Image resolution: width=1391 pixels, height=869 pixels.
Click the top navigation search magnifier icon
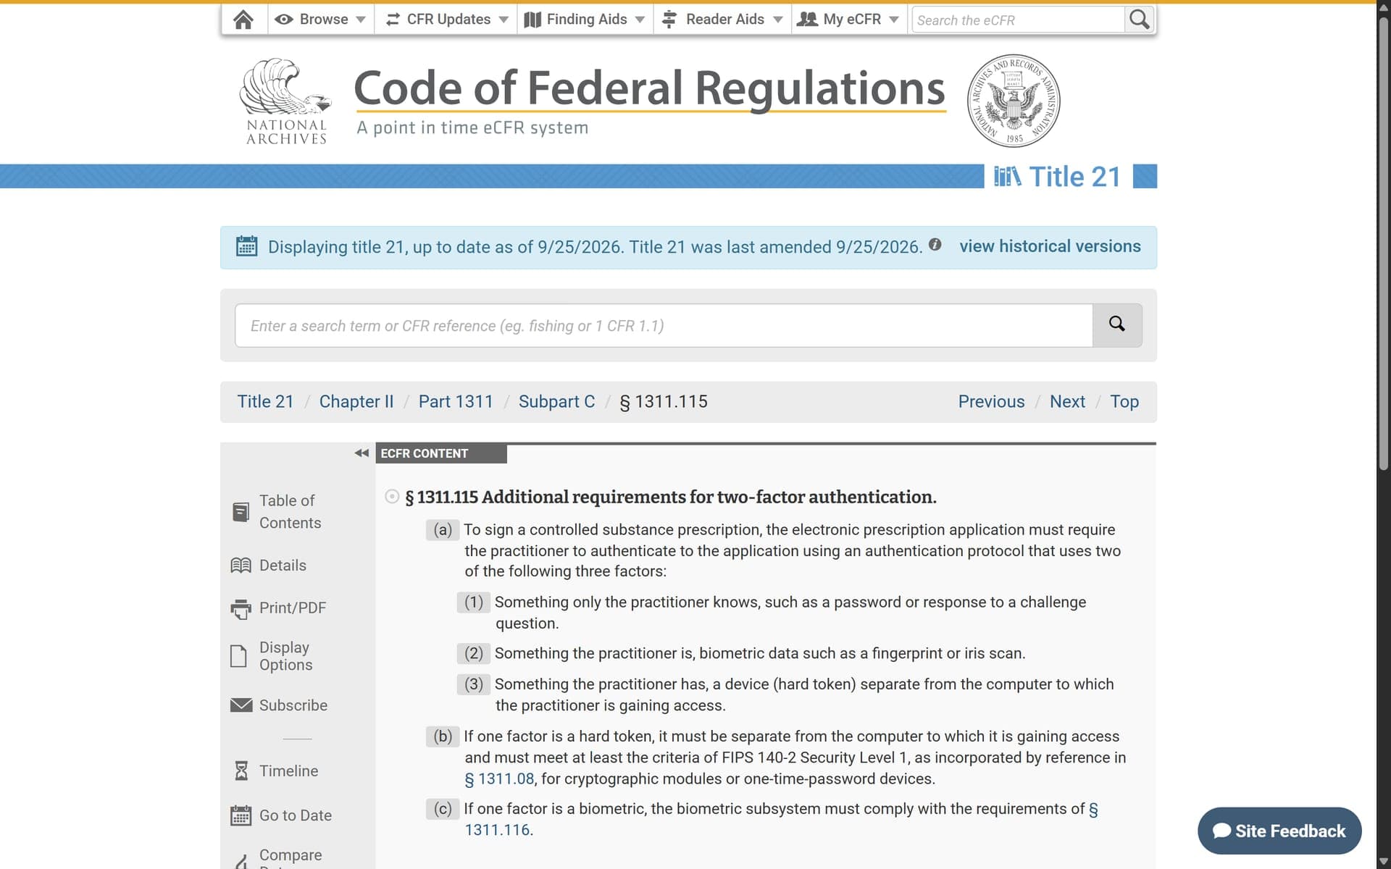[1139, 20]
